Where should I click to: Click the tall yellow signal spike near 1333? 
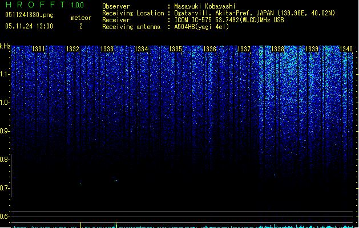[x=116, y=225]
